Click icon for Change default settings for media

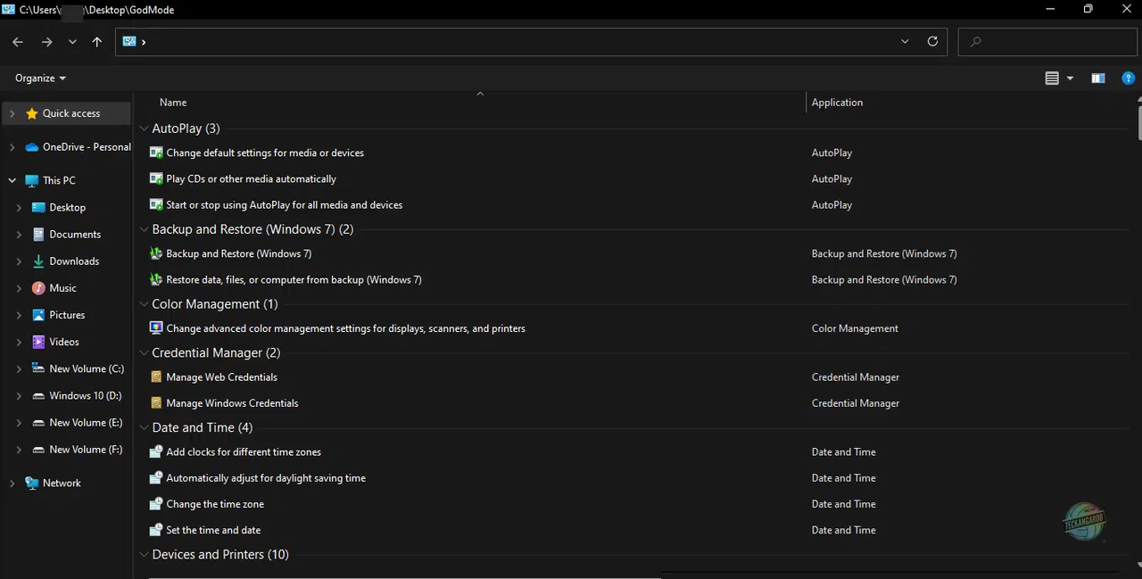click(x=156, y=153)
